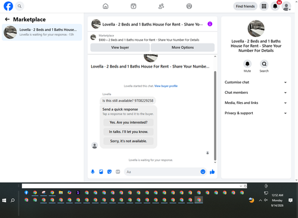Click the purple app icon in taskbar
This screenshot has width=298, height=218.
tap(78, 192)
